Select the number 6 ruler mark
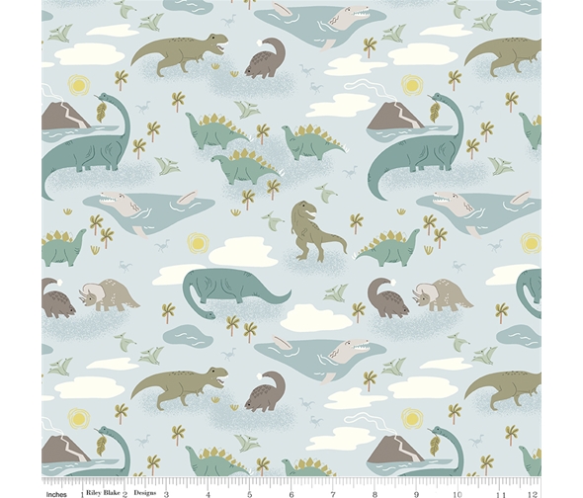This screenshot has height=498, width=583. click(x=291, y=494)
